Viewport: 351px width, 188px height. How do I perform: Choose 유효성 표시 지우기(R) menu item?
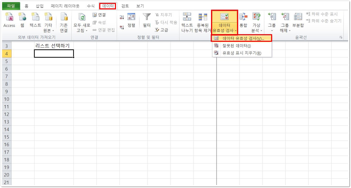coord(242,53)
